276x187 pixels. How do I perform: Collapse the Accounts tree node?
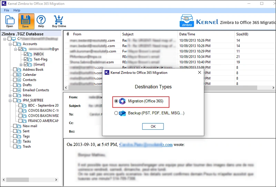click(x=10, y=44)
